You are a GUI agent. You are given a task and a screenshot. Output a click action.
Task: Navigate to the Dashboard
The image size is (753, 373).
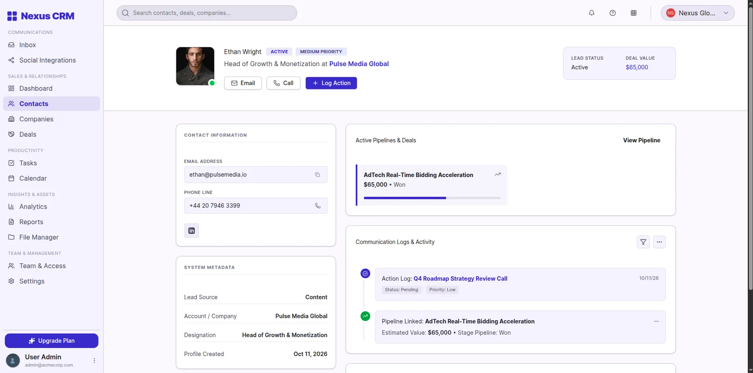52,88
